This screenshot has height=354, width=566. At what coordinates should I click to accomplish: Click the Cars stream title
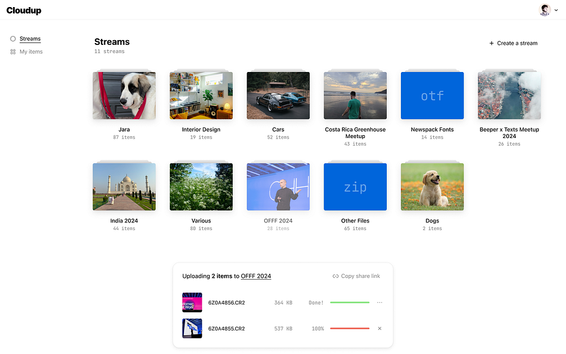[x=278, y=129]
